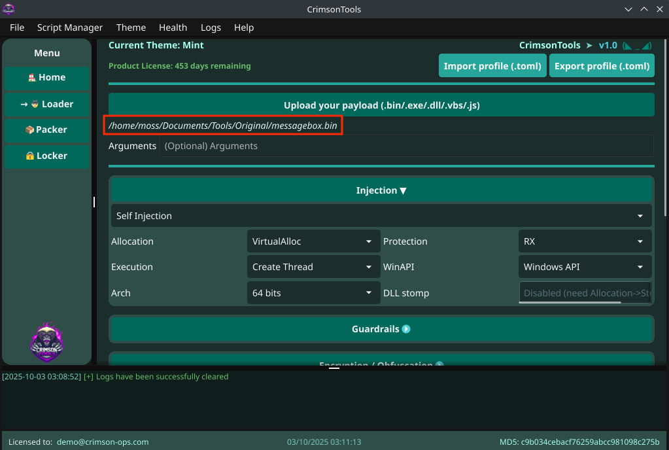Screen dimensions: 669x450
Task: Open Loader using the detective icon
Action: [x=34, y=104]
